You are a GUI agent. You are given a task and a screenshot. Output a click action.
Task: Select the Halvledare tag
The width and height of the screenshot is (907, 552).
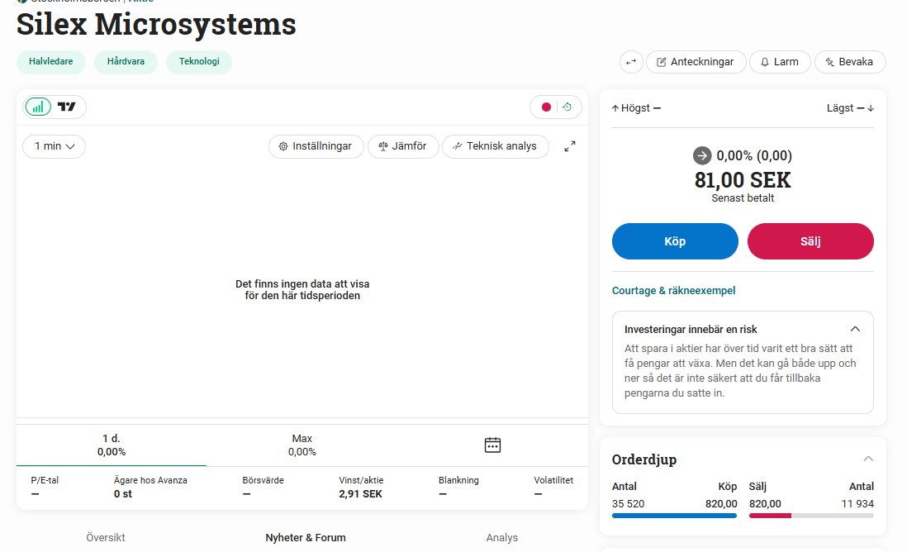51,62
